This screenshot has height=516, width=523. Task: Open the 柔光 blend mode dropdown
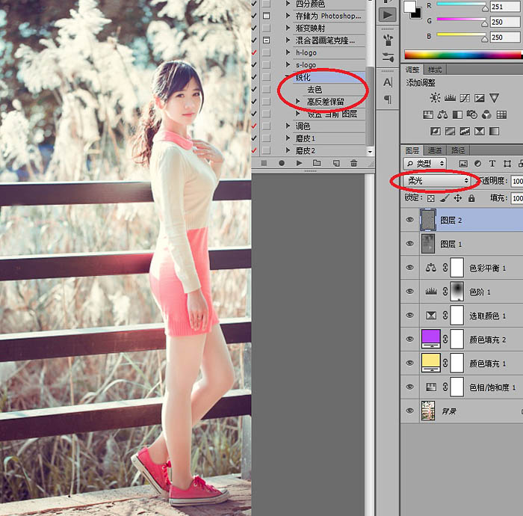coord(438,181)
